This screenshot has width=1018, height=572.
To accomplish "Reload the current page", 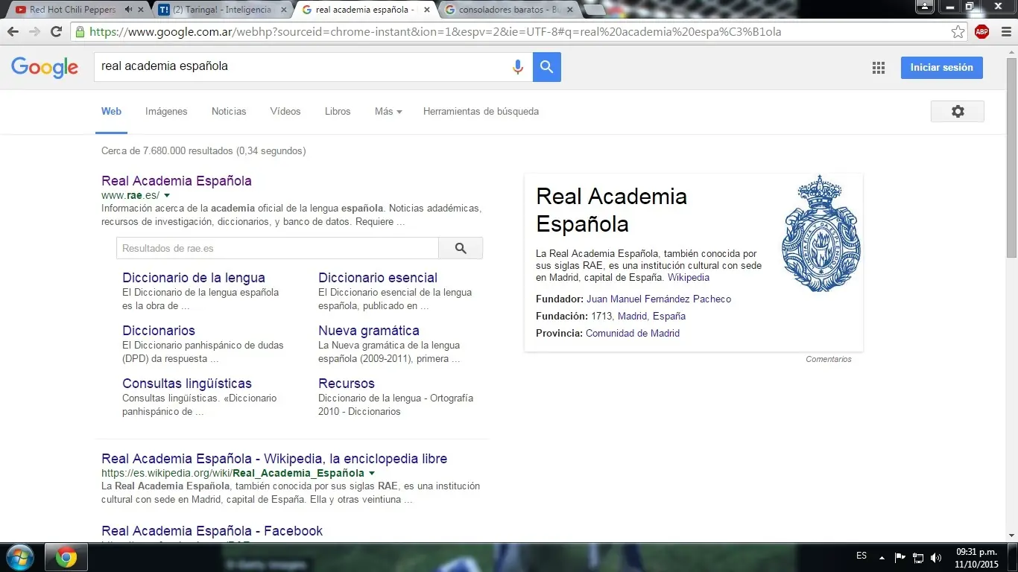I will 56,32.
